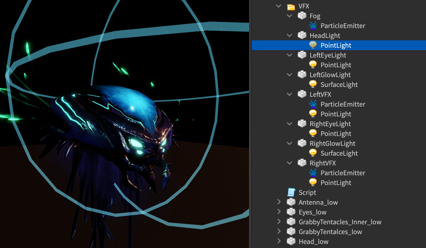
Task: Select the LeftEyeLight label
Action: click(x=328, y=55)
